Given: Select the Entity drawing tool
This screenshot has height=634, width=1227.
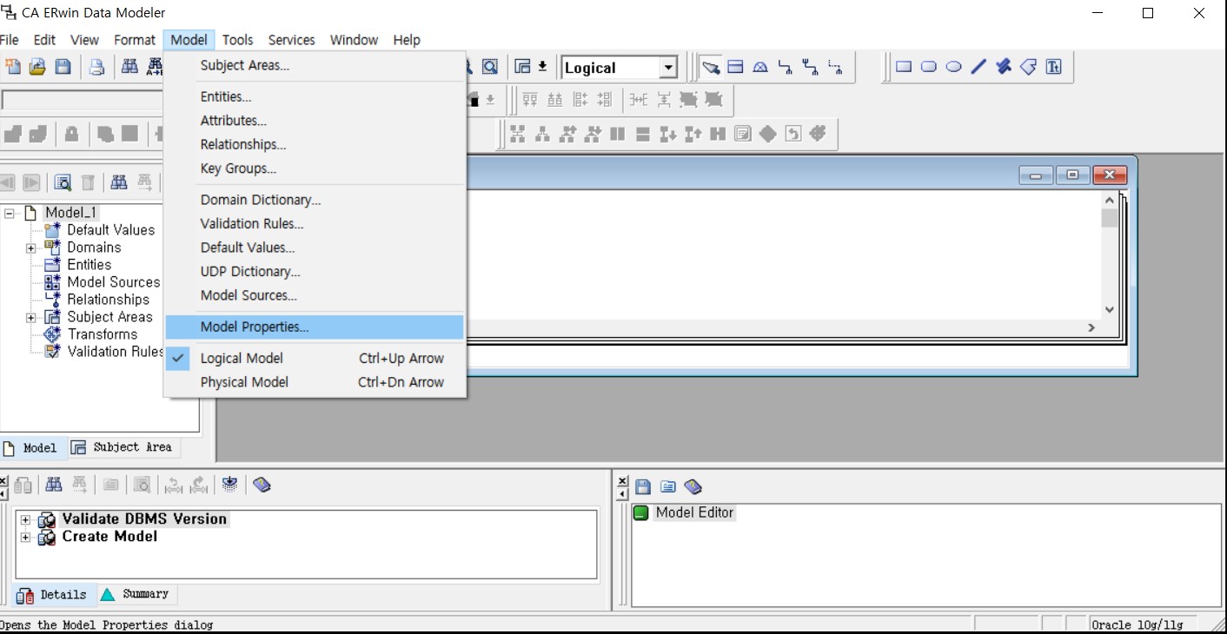Looking at the screenshot, I should click(x=735, y=67).
